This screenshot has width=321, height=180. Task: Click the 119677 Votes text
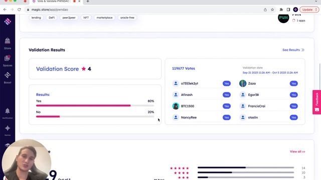[x=184, y=68]
